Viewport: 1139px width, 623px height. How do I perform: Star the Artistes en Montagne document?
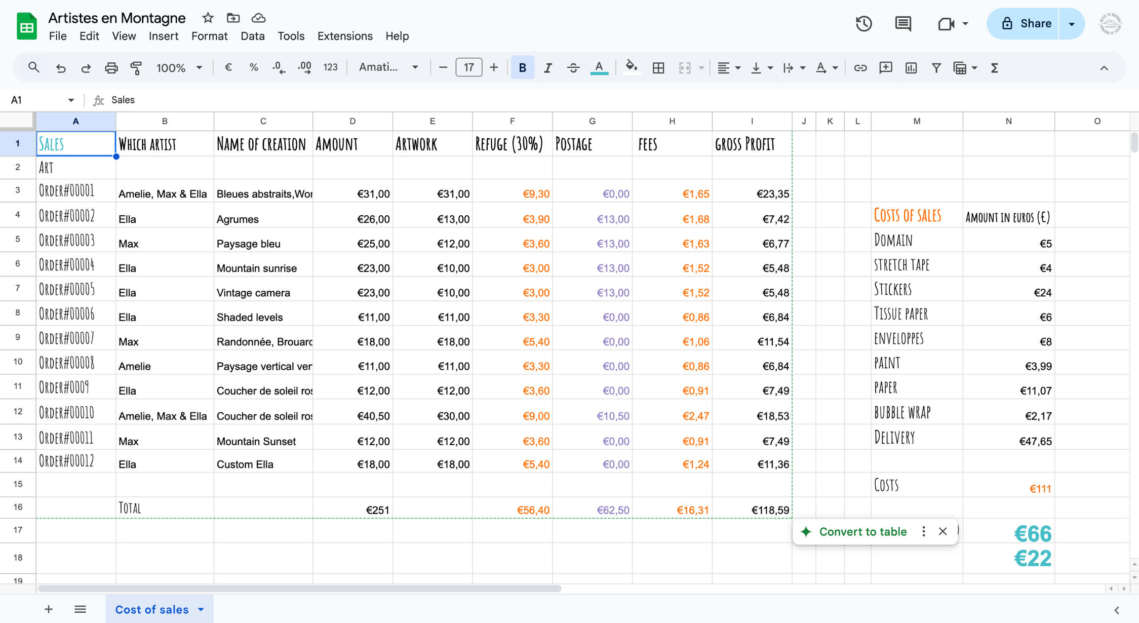click(x=208, y=18)
